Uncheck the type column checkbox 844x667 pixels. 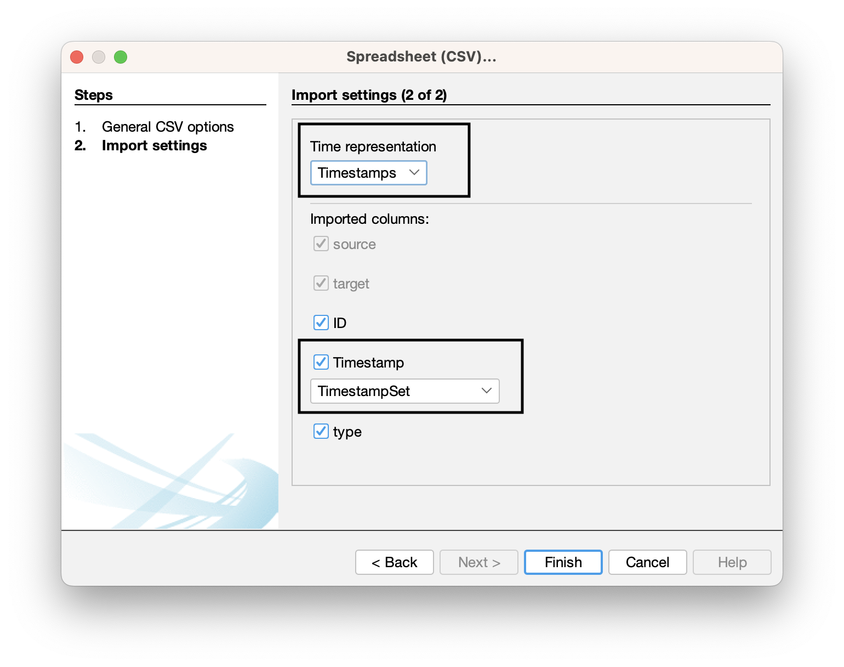(321, 432)
